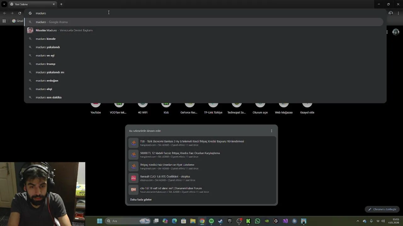Select suggestion maduro trump
Viewport: 403px width, 226px height.
pyautogui.click(x=204, y=64)
